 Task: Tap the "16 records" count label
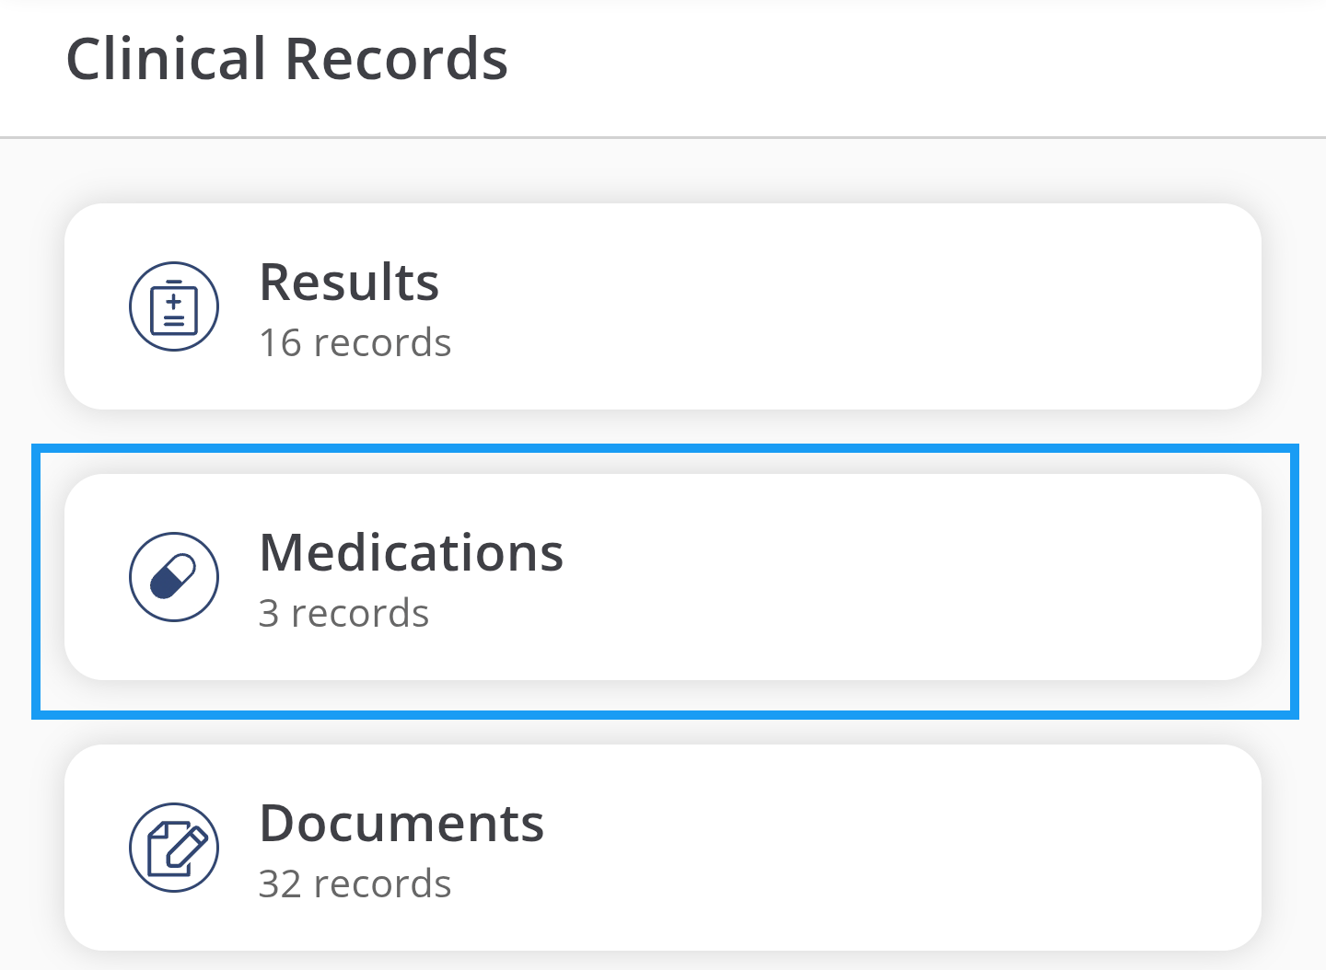point(355,343)
